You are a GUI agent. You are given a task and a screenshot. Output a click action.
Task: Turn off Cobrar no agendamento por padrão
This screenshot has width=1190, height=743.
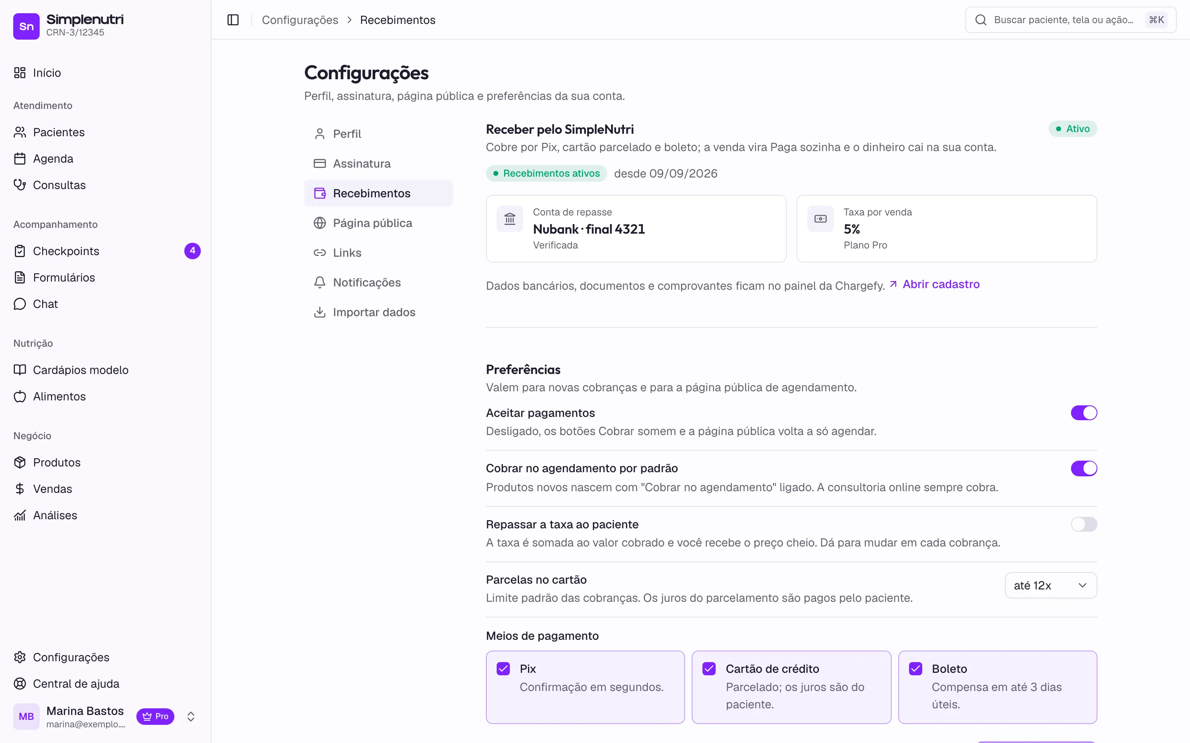[1084, 469]
